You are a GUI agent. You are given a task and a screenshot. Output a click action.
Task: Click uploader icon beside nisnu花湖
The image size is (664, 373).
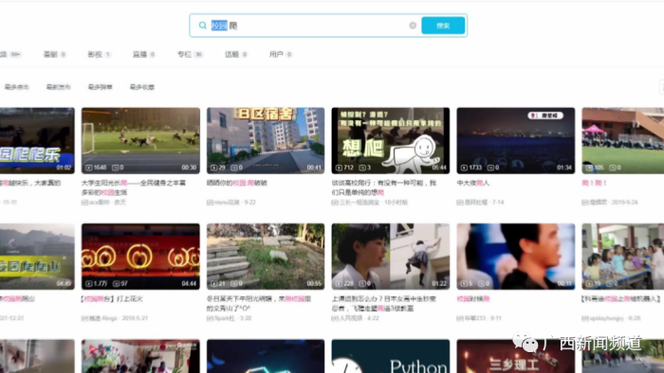point(210,203)
